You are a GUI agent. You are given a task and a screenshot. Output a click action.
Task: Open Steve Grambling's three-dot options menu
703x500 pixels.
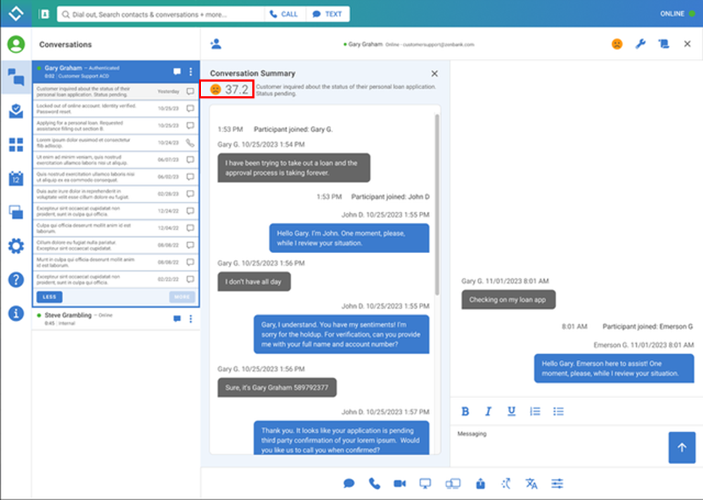191,319
